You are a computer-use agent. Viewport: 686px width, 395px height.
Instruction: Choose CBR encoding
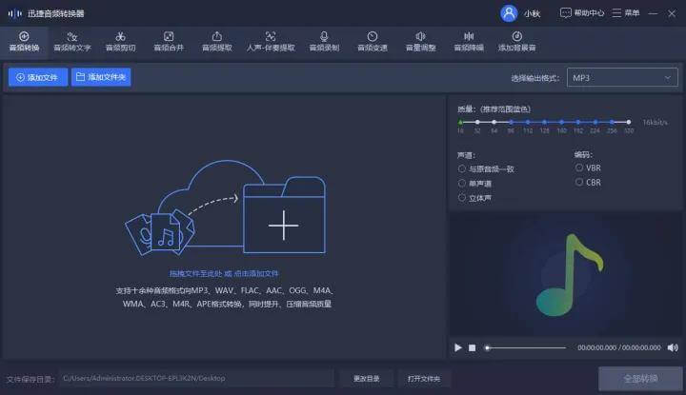(588, 182)
